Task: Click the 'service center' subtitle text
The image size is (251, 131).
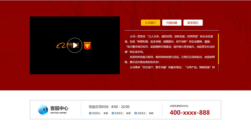Action: tap(58, 113)
